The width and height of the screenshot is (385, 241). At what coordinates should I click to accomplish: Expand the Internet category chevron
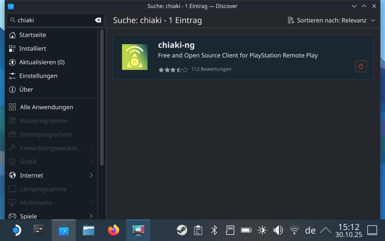coord(91,176)
